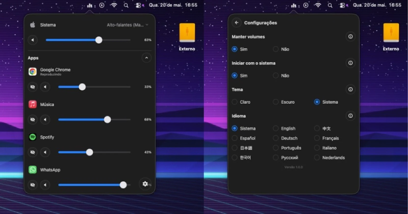Mute the Sistema volume speaker icon
This screenshot has height=214, width=408.
coord(33,40)
